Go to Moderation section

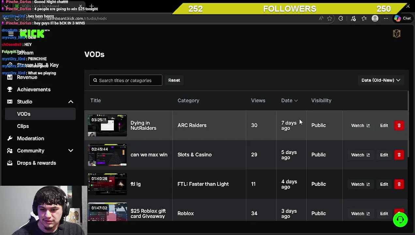[30, 138]
